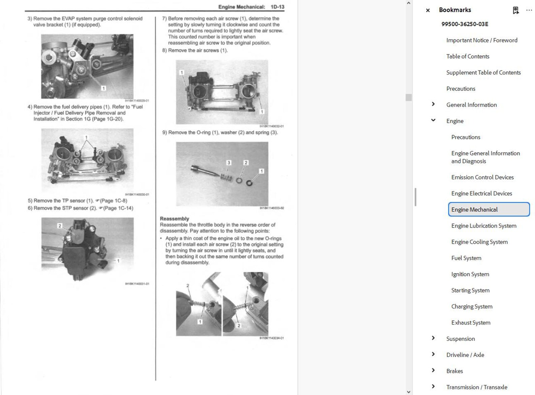535x395 pixels.
Task: Expand the Suspension bookmark
Action: 433,338
